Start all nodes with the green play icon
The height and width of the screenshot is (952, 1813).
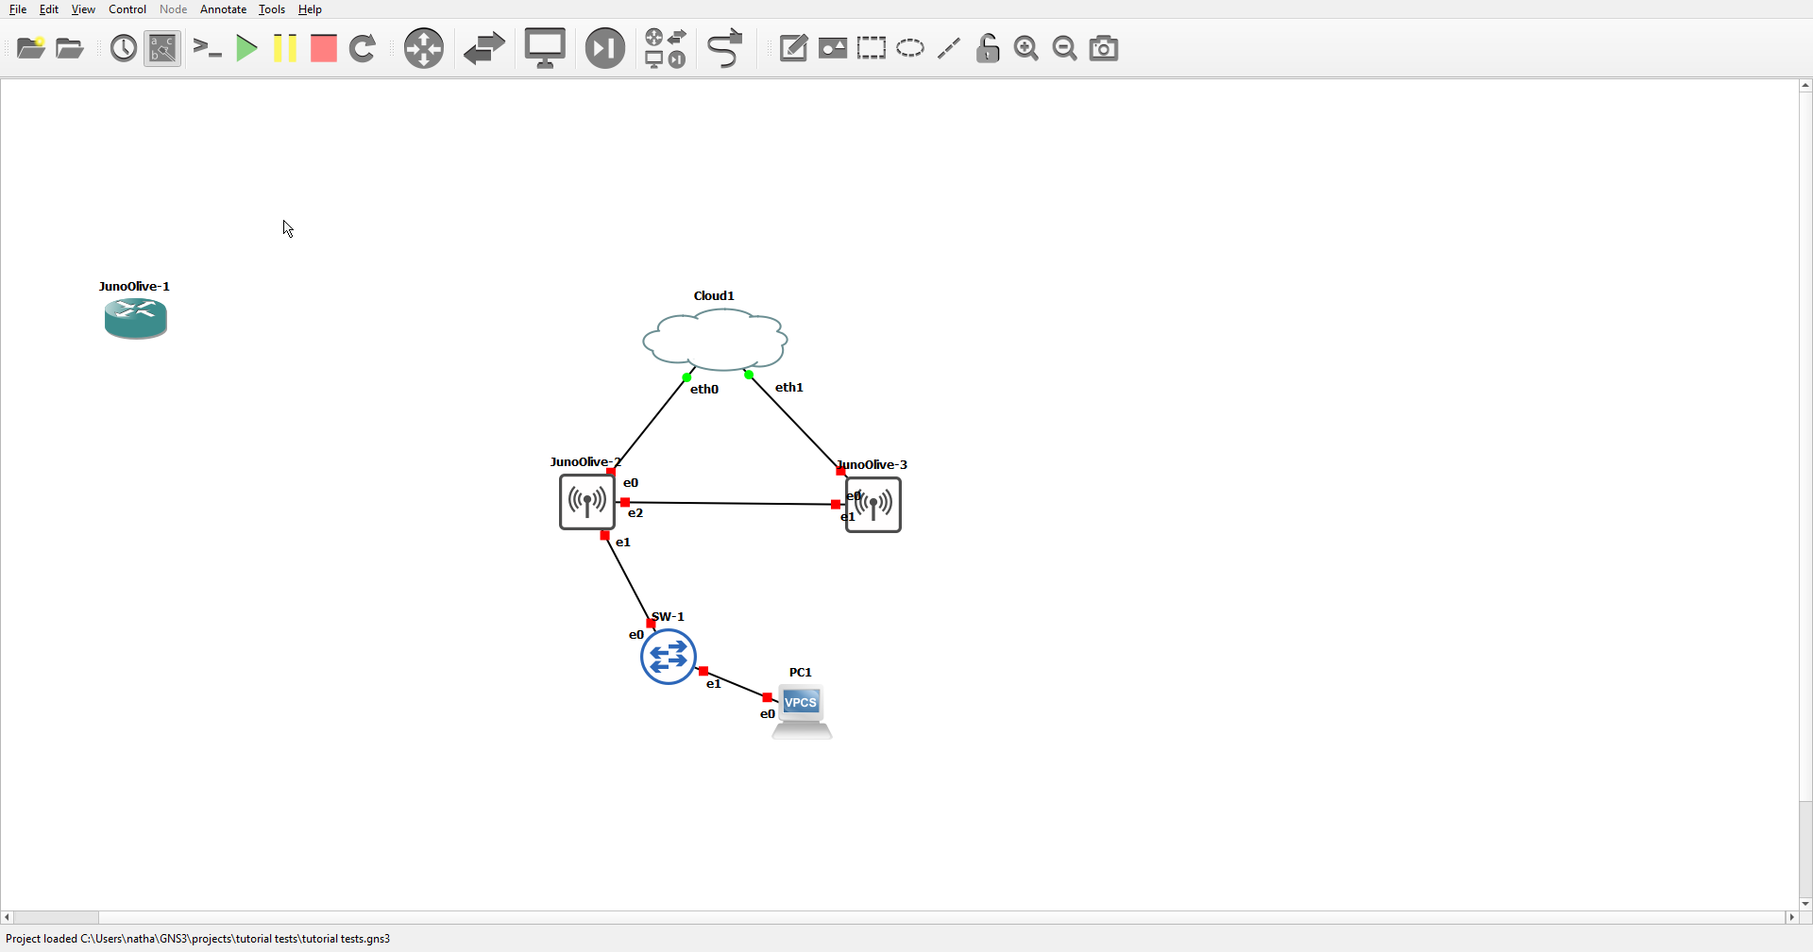pyautogui.click(x=246, y=48)
